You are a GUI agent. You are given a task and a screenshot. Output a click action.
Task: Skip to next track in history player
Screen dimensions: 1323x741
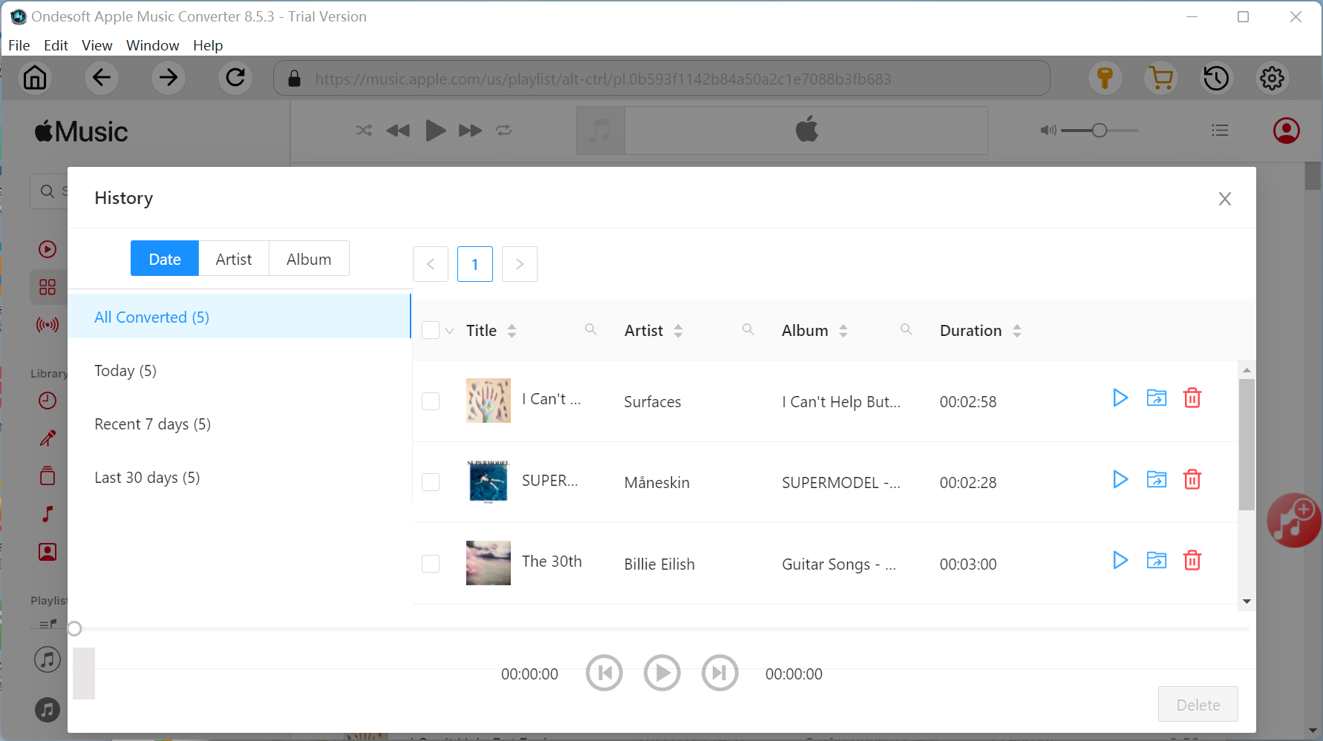720,674
